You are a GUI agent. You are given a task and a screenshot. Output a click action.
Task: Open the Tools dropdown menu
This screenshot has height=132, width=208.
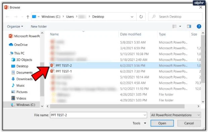139,123
